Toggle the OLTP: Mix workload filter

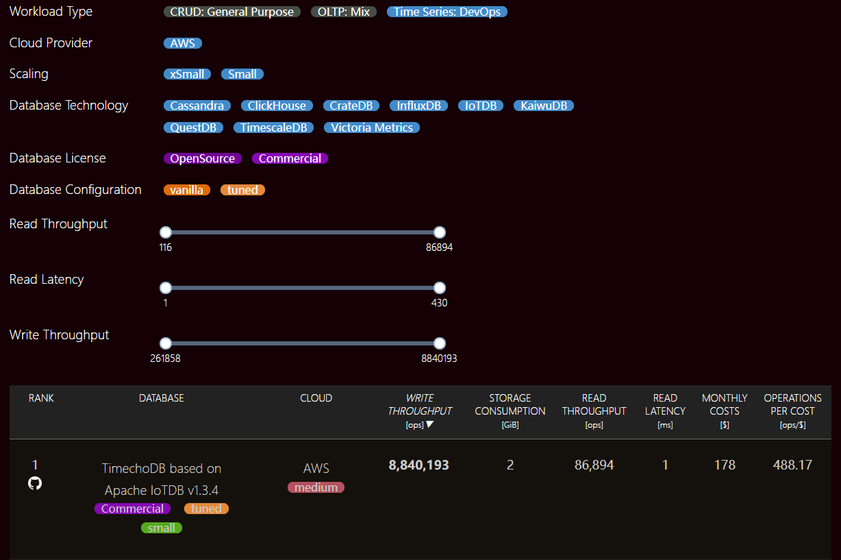tap(343, 12)
